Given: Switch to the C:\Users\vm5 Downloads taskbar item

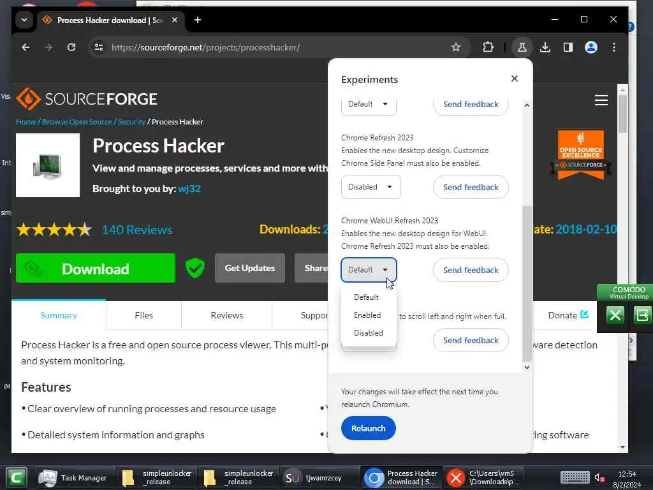Looking at the screenshot, I should pyautogui.click(x=484, y=478).
